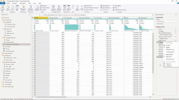Image resolution: width=179 pixels, height=100 pixels.
Task: Click the Sort ascending icon
Action: [x=73, y=6]
